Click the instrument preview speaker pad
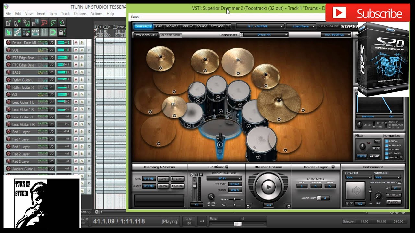This screenshot has width=415, height=233. point(356,190)
